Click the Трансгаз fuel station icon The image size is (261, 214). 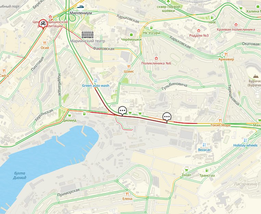[207, 170]
